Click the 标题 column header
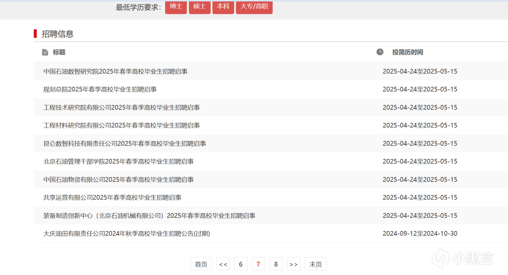 [x=59, y=52]
